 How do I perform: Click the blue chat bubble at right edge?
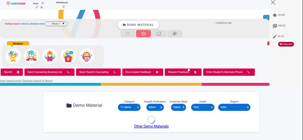[x=266, y=17]
